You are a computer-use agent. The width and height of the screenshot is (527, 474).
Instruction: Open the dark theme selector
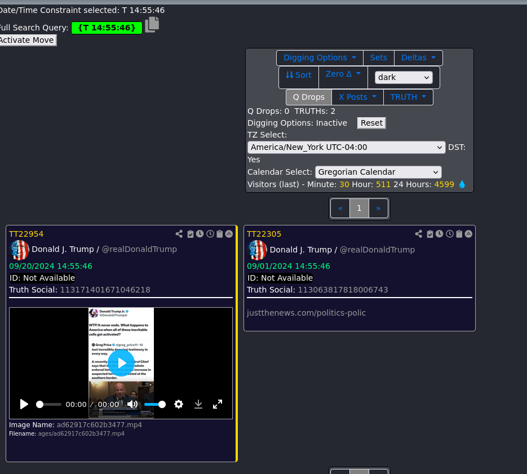pos(404,77)
